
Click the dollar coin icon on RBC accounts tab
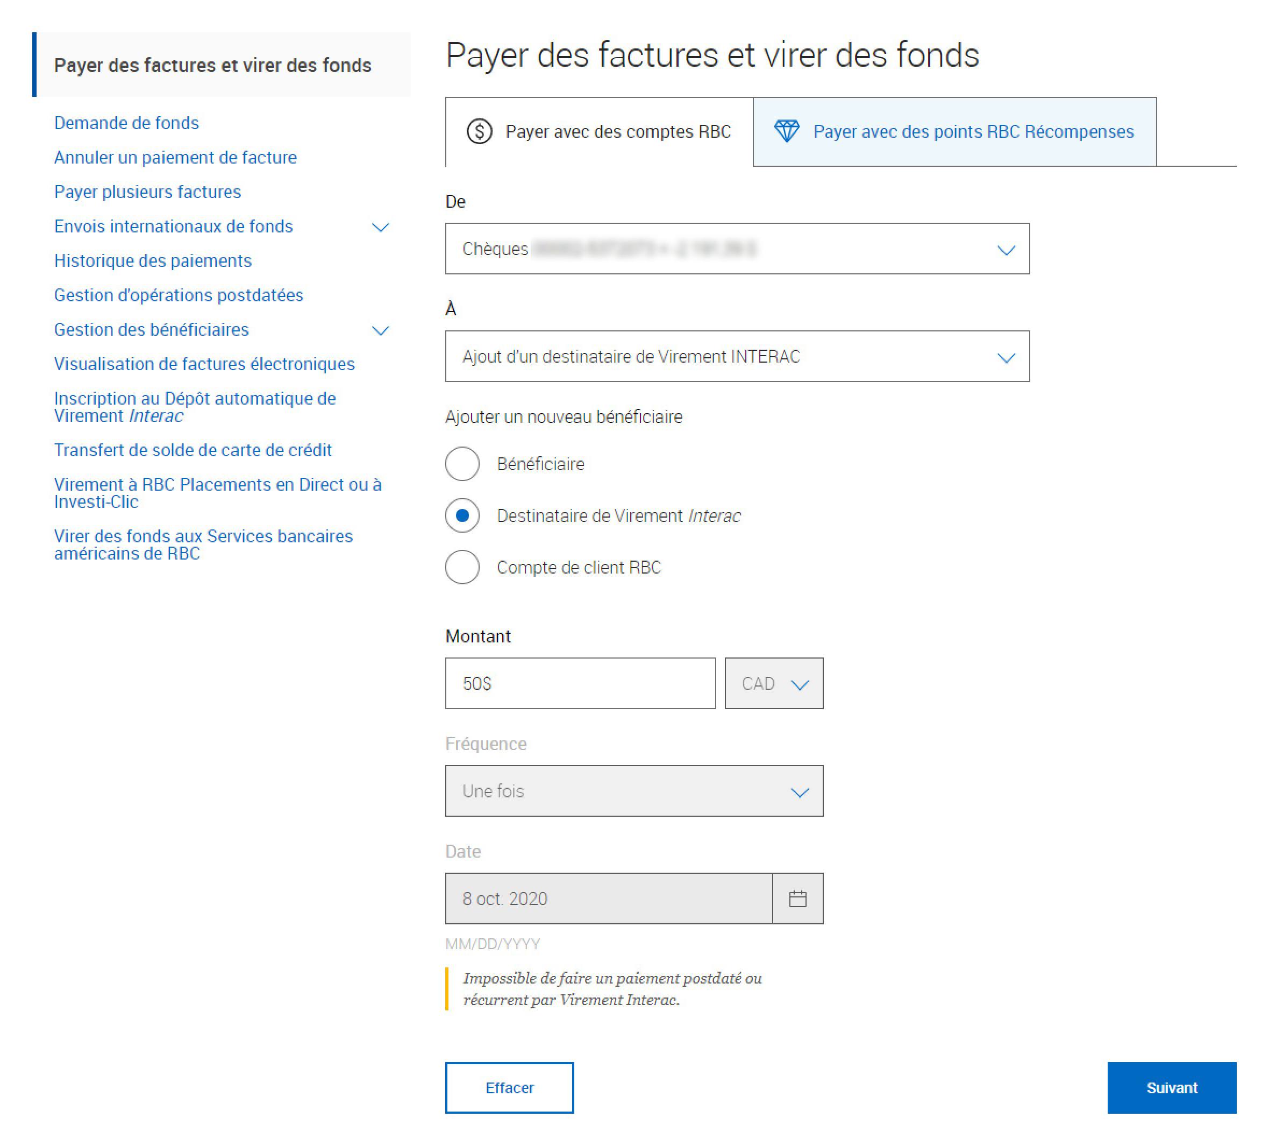pyautogui.click(x=479, y=132)
